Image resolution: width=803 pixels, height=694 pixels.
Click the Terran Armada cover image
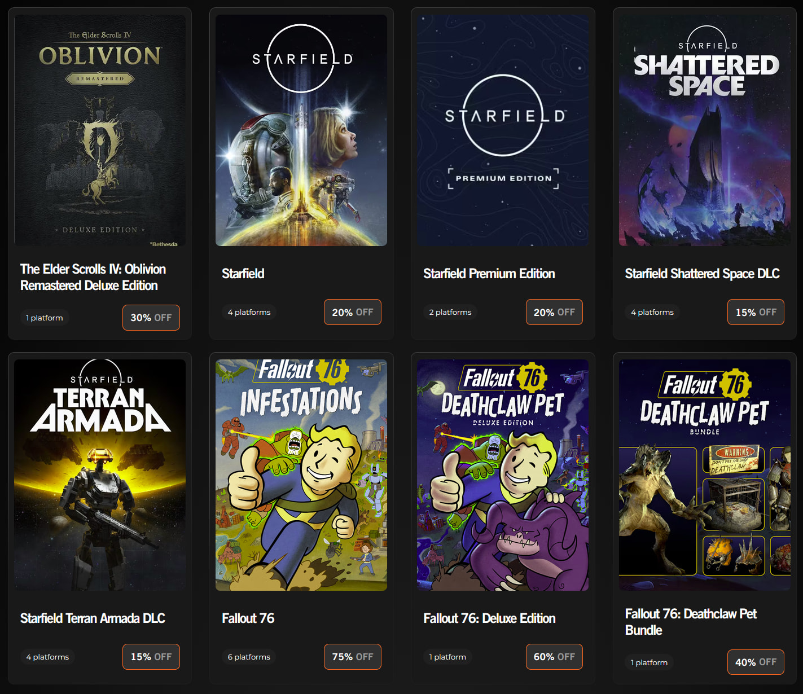(100, 475)
